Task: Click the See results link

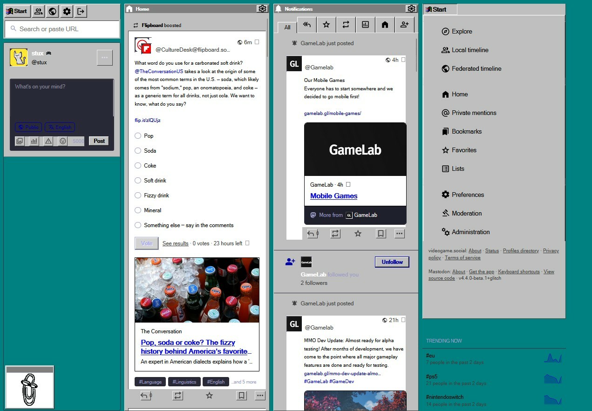Action: point(176,243)
